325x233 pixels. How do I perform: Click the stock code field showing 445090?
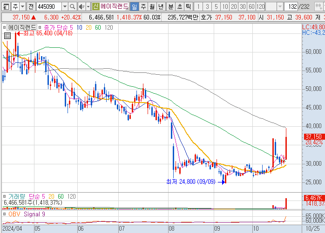tap(49, 6)
